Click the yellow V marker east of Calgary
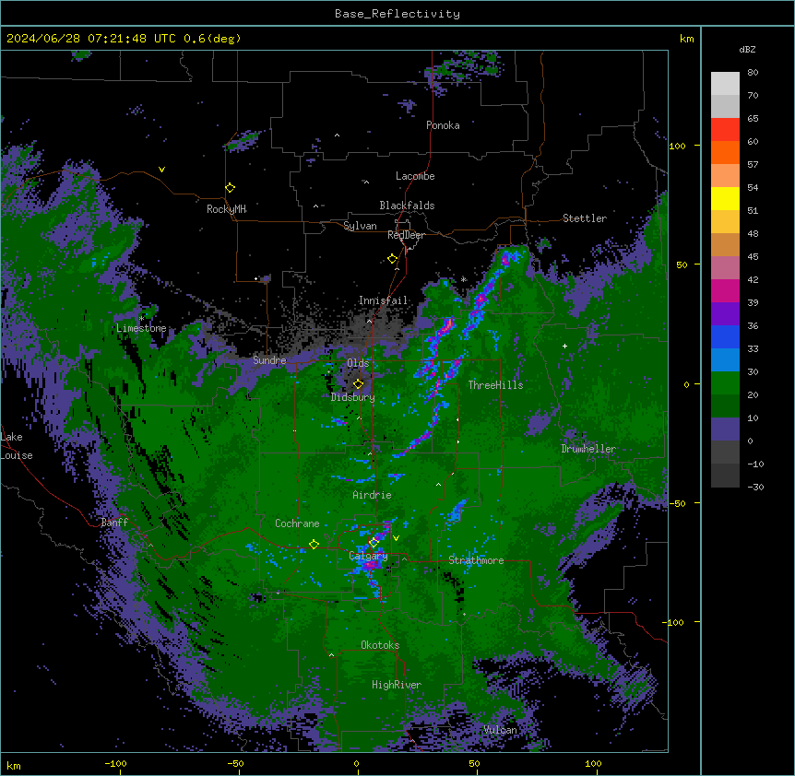The image size is (795, 776). point(396,538)
